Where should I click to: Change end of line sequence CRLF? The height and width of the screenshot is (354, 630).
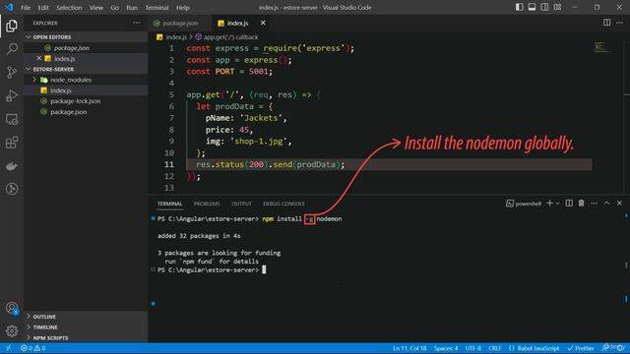pos(494,348)
